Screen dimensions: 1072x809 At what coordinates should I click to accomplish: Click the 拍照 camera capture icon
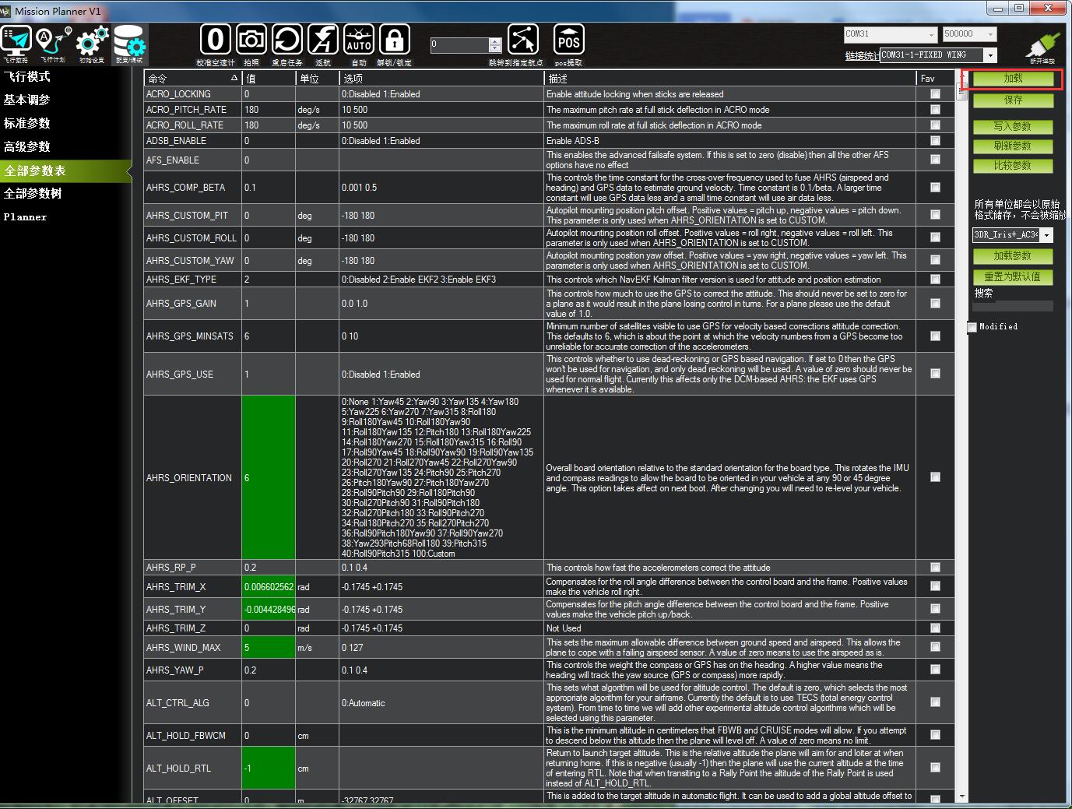(x=251, y=39)
